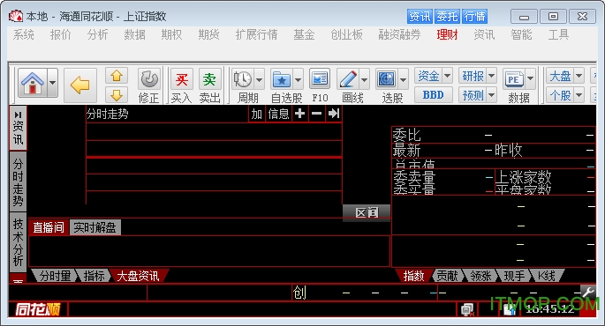Click the jump-to-end arrow icon in chart header
The width and height of the screenshot is (605, 326).
tap(333, 114)
